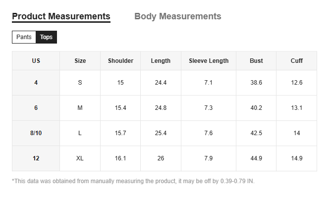
Task: Click the 7.6 sleeve length cell
Action: click(x=209, y=133)
